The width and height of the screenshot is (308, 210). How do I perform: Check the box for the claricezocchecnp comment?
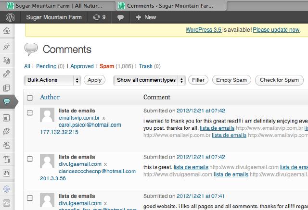[30, 157]
